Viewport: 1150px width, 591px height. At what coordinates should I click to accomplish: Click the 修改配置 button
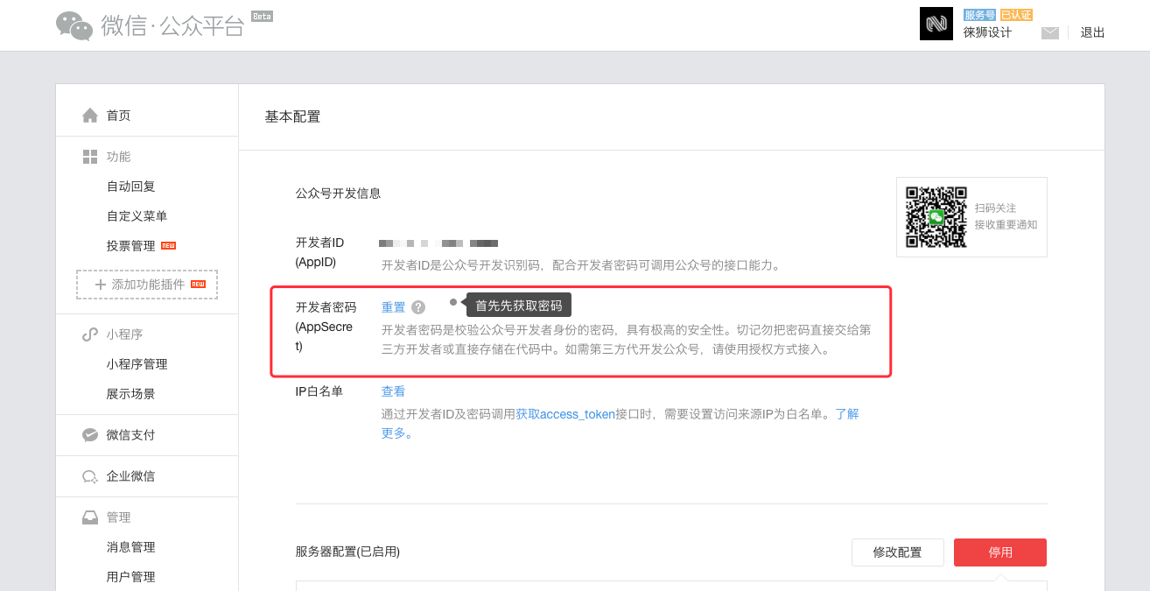coord(898,552)
